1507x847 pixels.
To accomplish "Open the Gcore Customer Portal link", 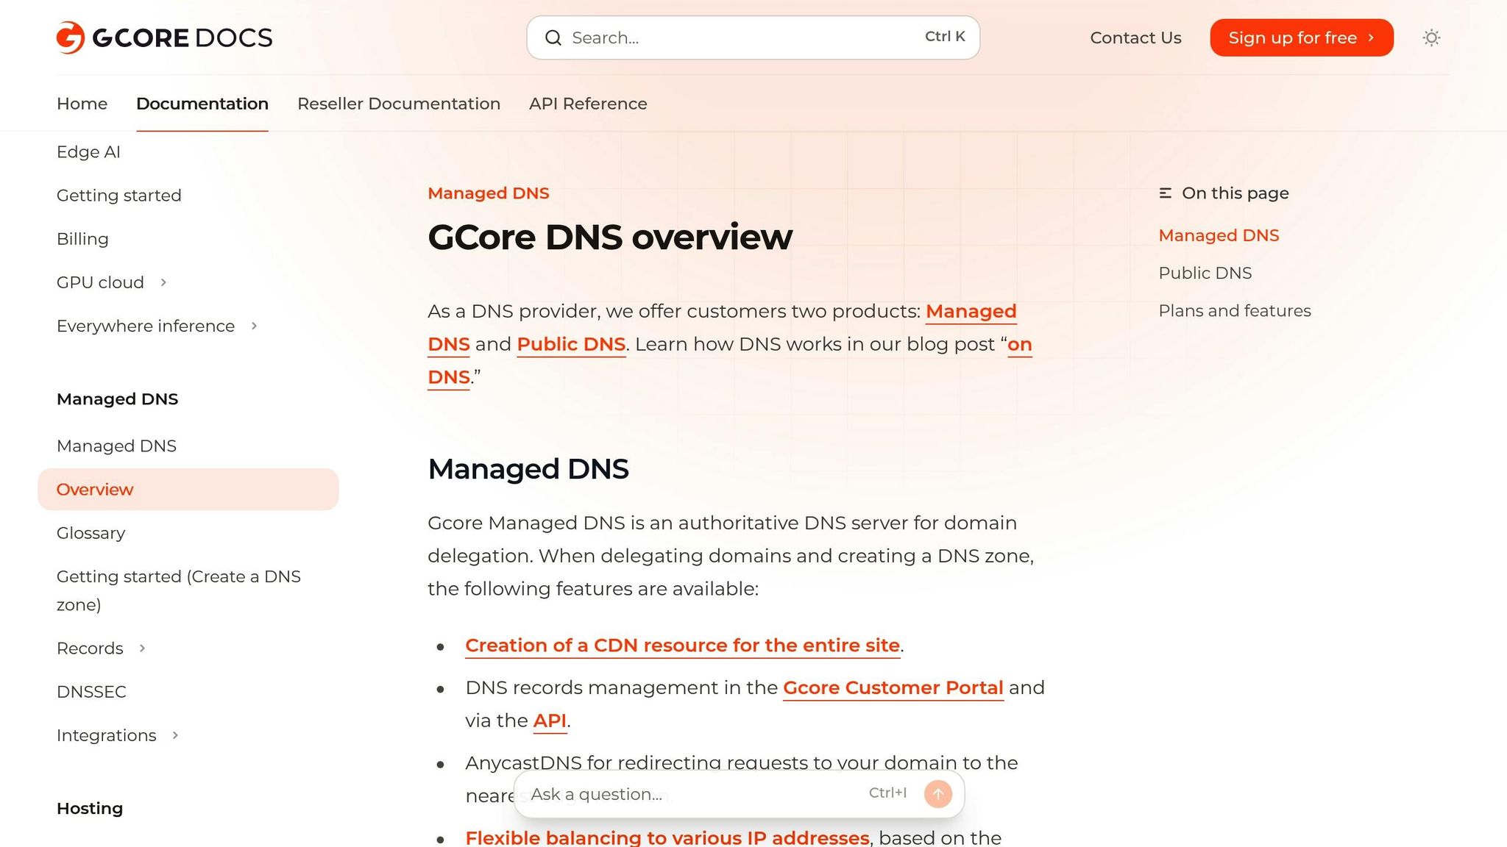I will click(893, 688).
